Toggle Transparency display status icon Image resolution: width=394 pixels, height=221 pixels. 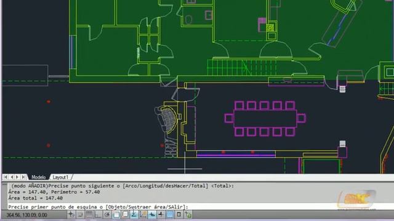170,215
